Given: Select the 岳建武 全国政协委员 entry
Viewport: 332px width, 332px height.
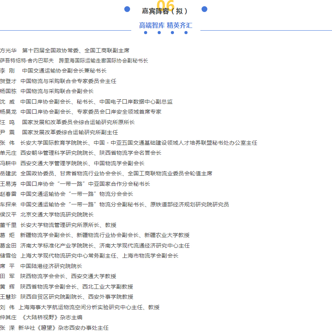Looking at the screenshot, I should coord(106,173).
